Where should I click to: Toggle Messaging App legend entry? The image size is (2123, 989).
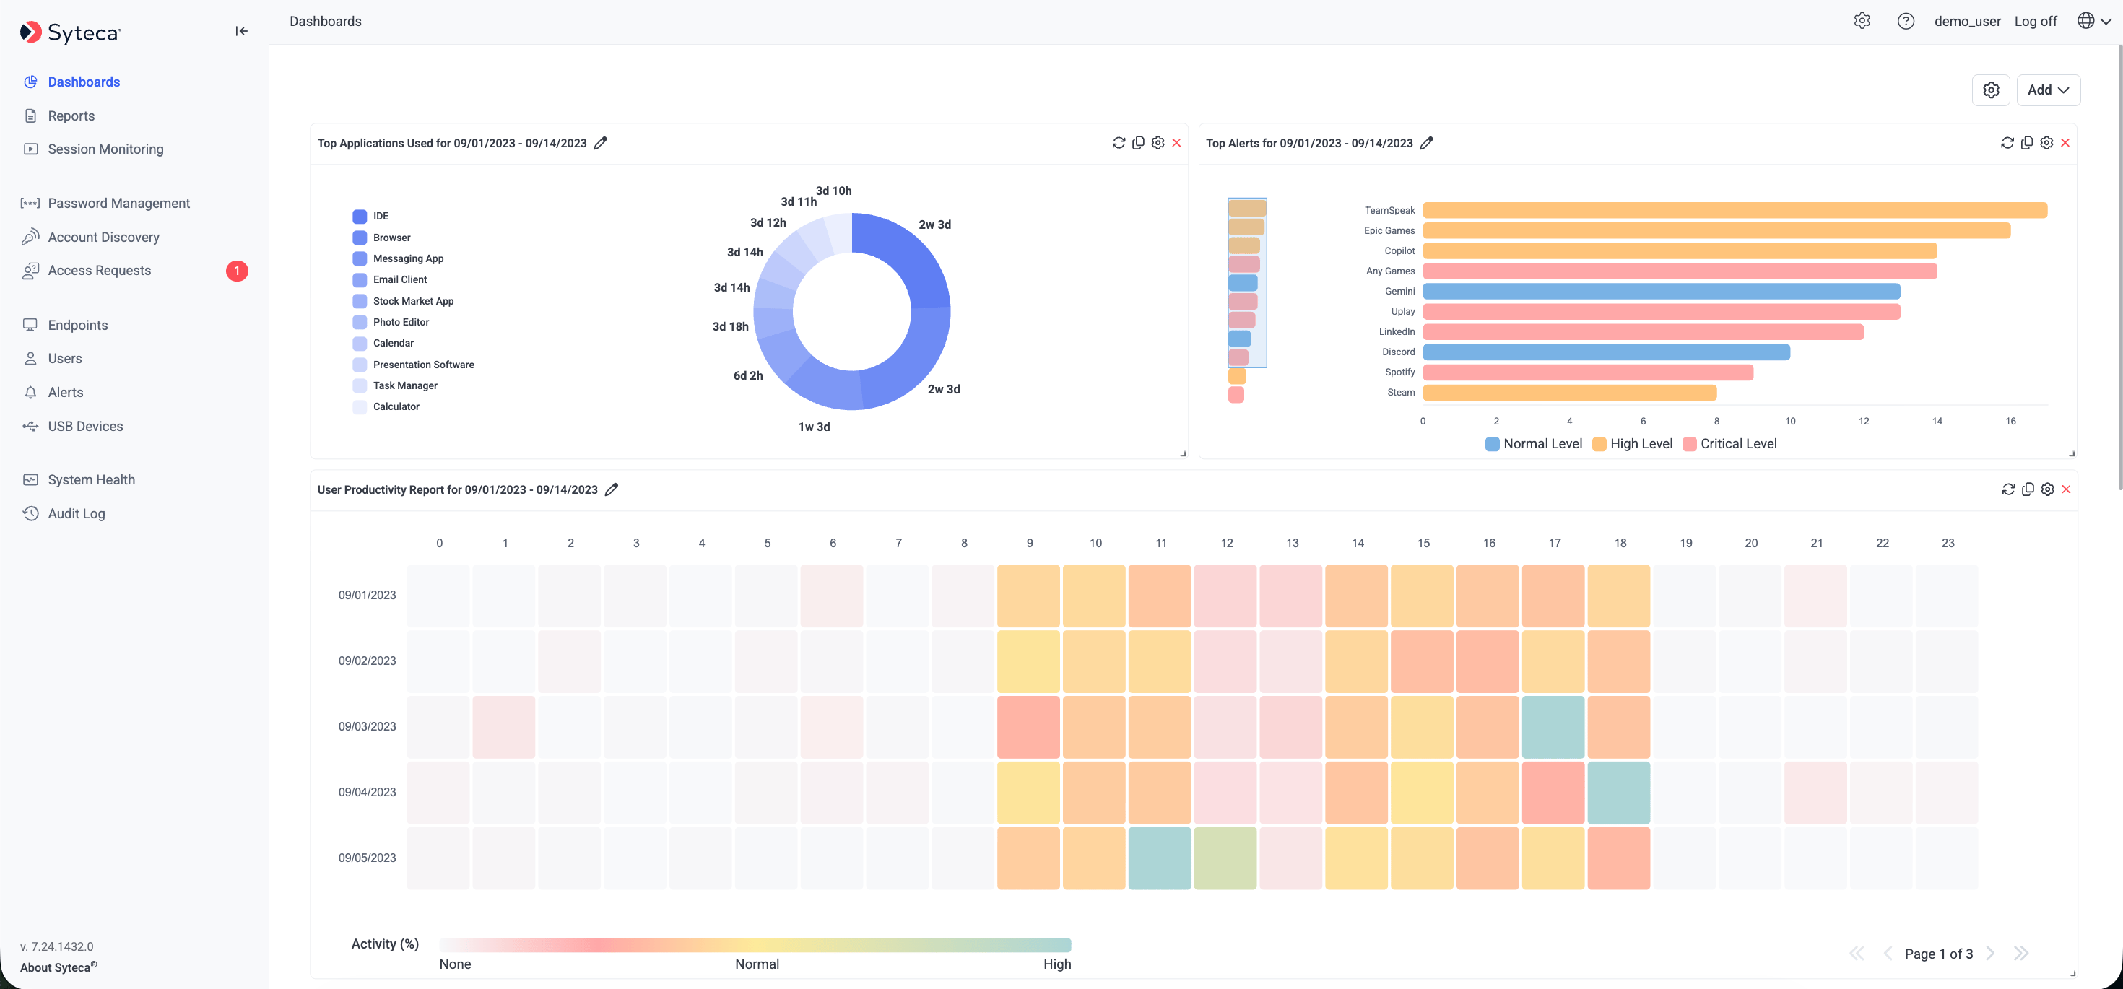point(397,258)
